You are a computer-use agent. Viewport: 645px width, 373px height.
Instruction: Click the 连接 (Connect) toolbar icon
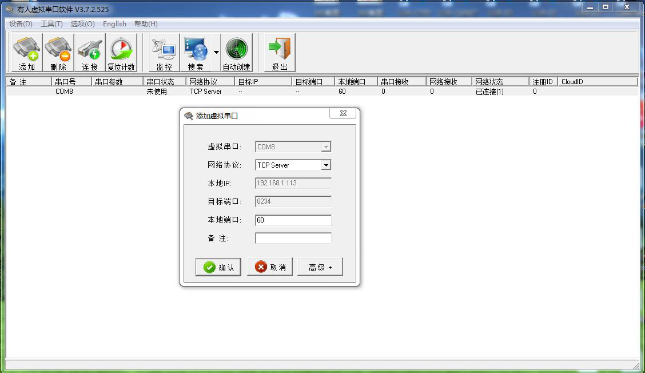click(90, 53)
